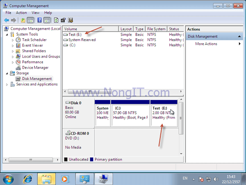This screenshot has height=185, width=246.
Task: Open the View menu
Action: (35, 13)
